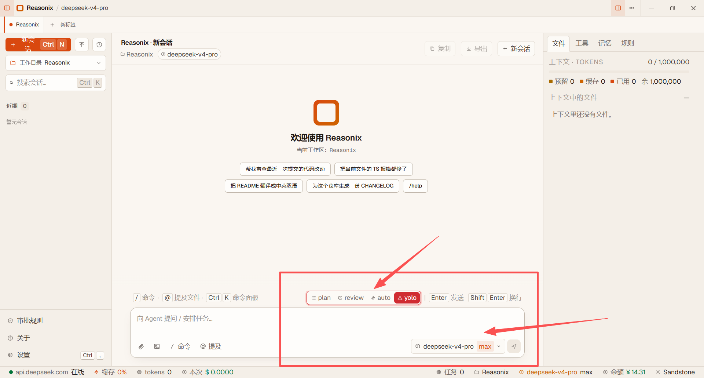The width and height of the screenshot is (704, 378).
Task: Click the tokens 0 status bar entry
Action: click(x=154, y=372)
